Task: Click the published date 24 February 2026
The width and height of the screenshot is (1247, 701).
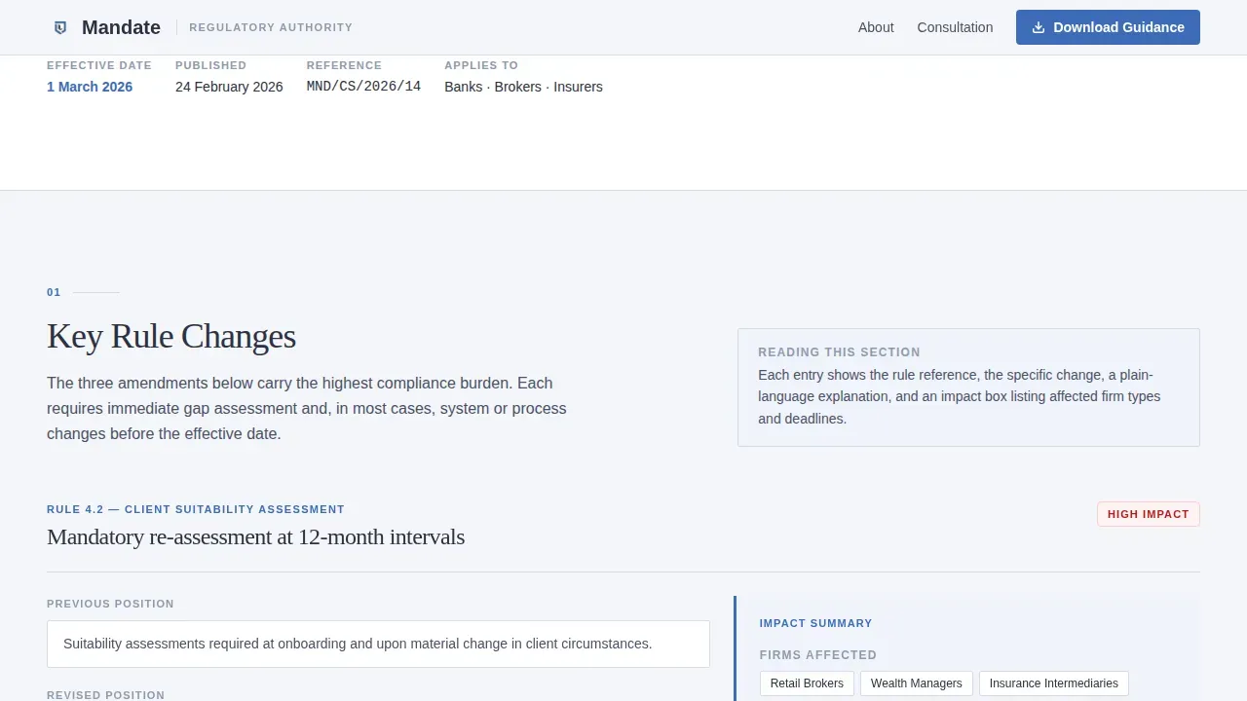Action: coord(229,87)
